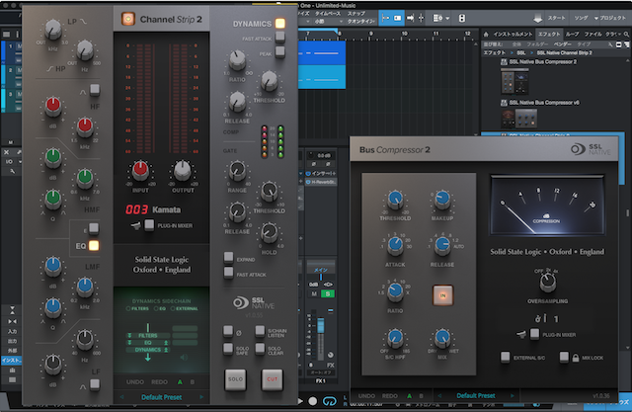Sort browser by フォルダー
Viewport: 632px width, 412px height.
(x=536, y=43)
